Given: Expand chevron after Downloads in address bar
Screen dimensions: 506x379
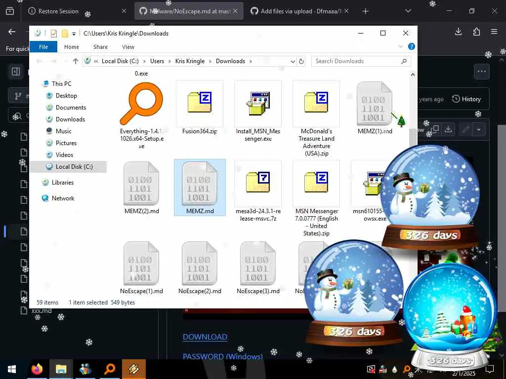Looking at the screenshot, I should click(251, 61).
